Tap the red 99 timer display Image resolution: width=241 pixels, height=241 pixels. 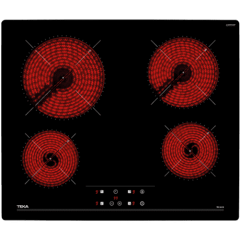[x=116, y=198]
